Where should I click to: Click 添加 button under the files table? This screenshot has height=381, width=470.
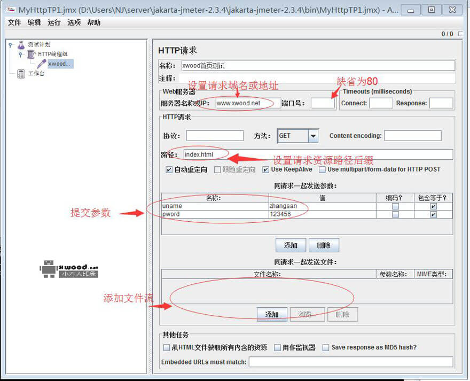pos(272,314)
